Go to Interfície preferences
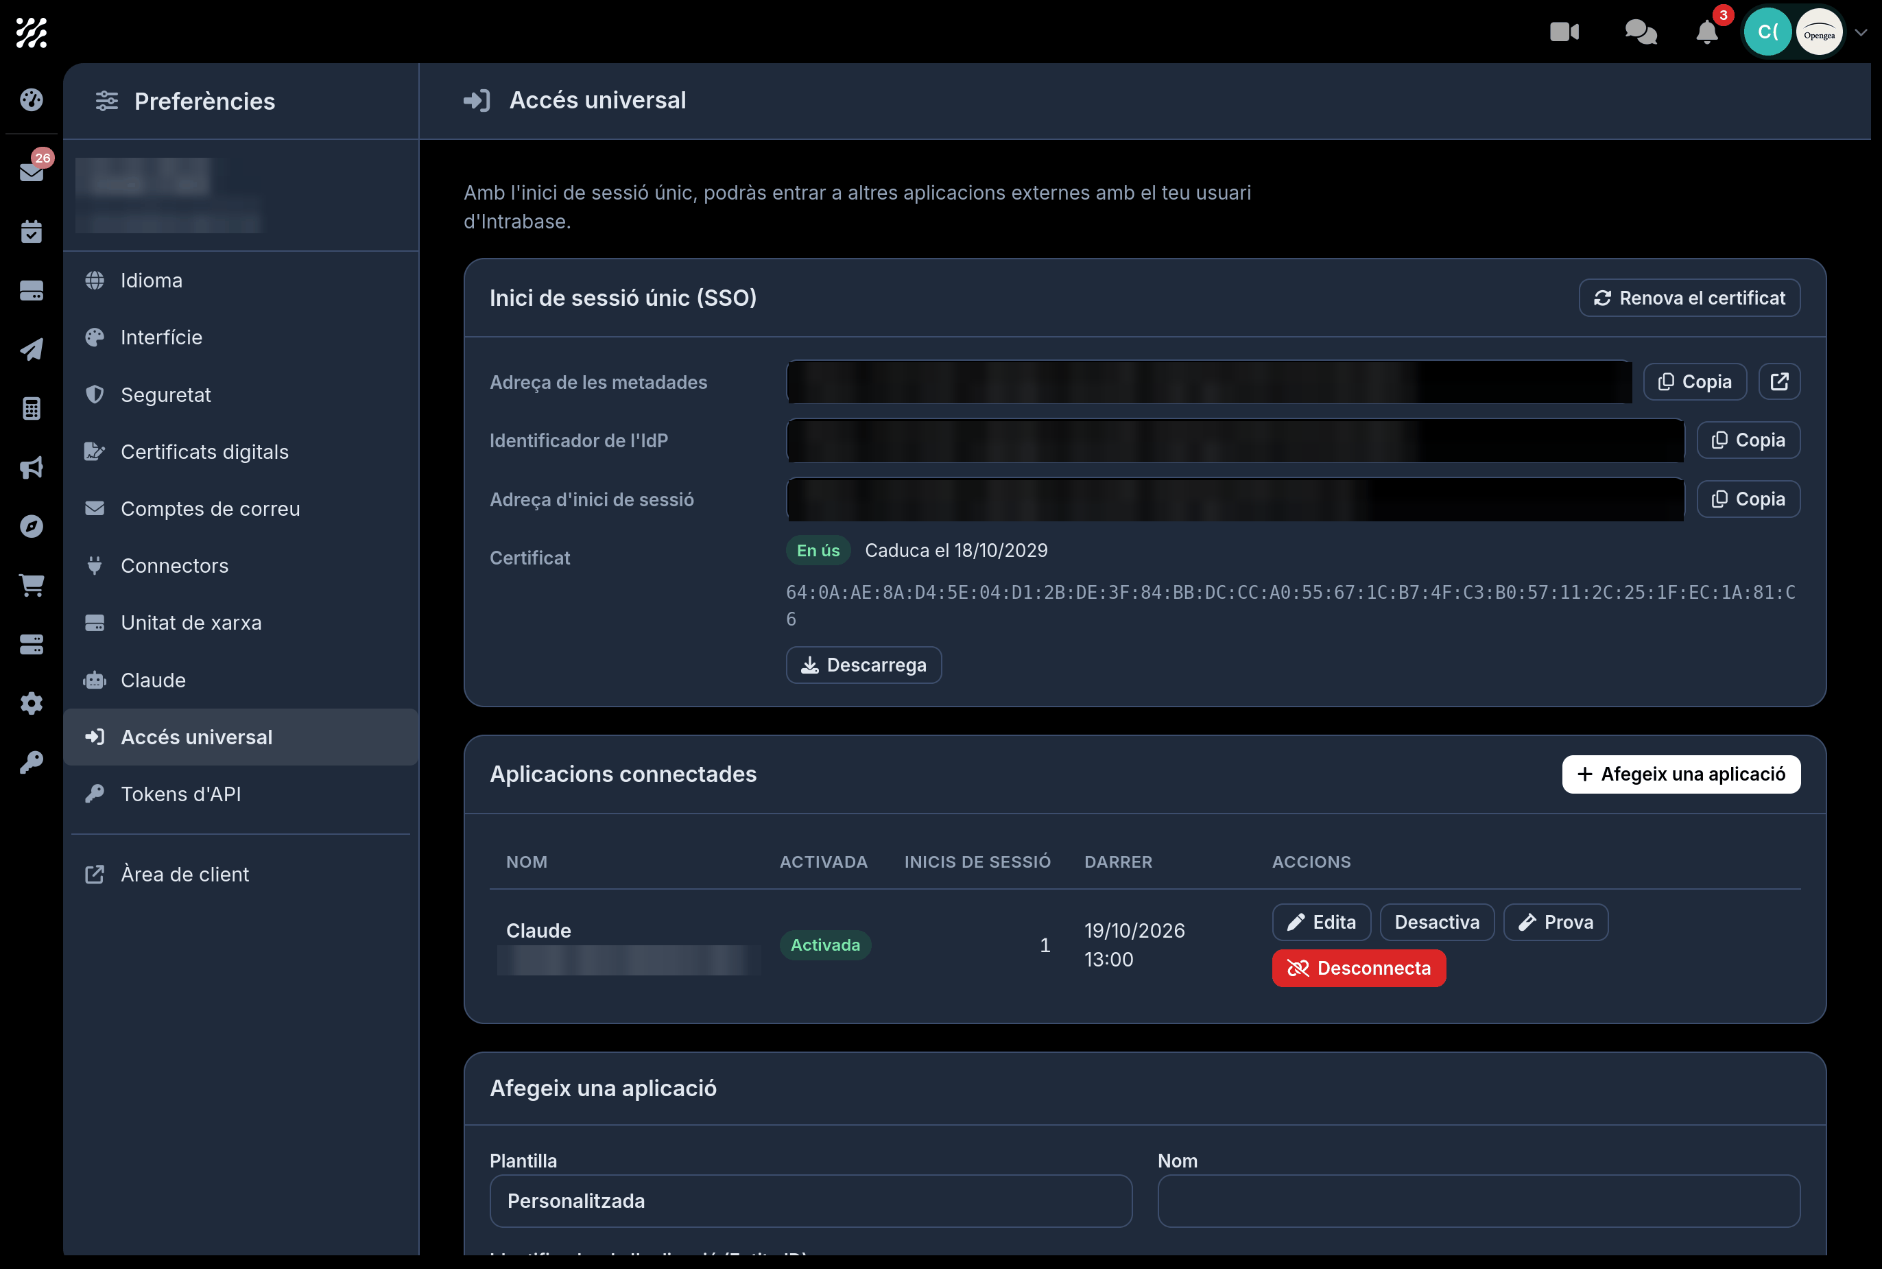The height and width of the screenshot is (1269, 1882). click(240, 337)
